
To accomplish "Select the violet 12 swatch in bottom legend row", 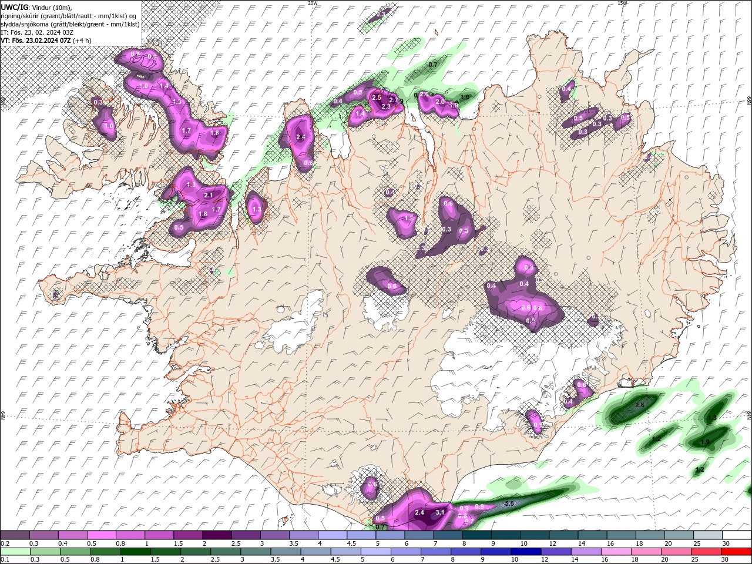I will point(556,552).
